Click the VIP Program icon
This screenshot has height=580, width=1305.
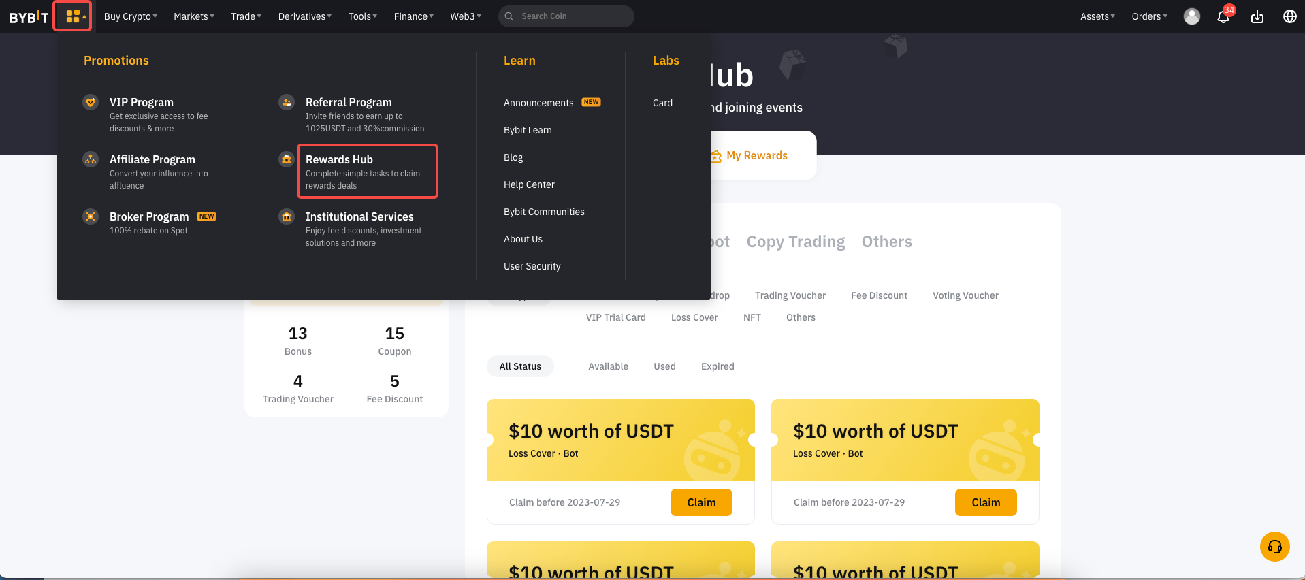pyautogui.click(x=91, y=102)
